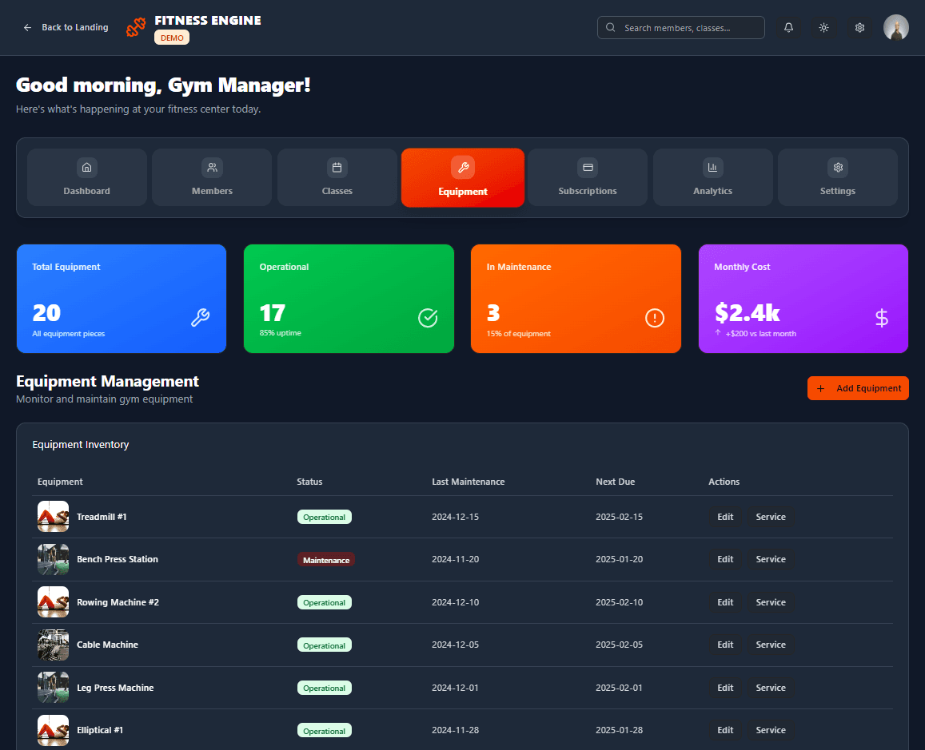Edit Rowing Machine #2
The height and width of the screenshot is (750, 925).
point(725,602)
